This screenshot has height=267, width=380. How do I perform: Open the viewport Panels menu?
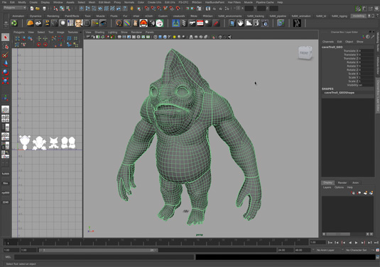pyautogui.click(x=150, y=32)
